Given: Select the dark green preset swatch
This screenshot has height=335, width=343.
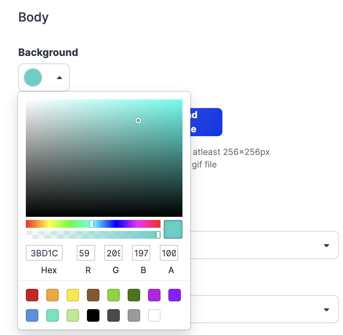Looking at the screenshot, I should pos(134,295).
